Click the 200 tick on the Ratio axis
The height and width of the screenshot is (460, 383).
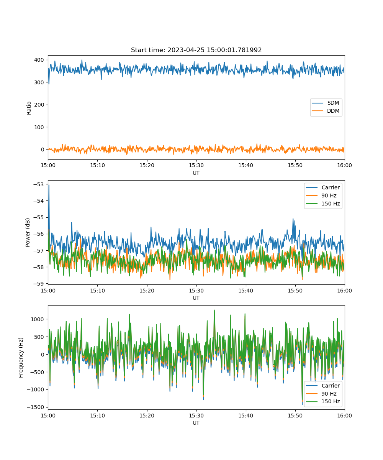40,105
